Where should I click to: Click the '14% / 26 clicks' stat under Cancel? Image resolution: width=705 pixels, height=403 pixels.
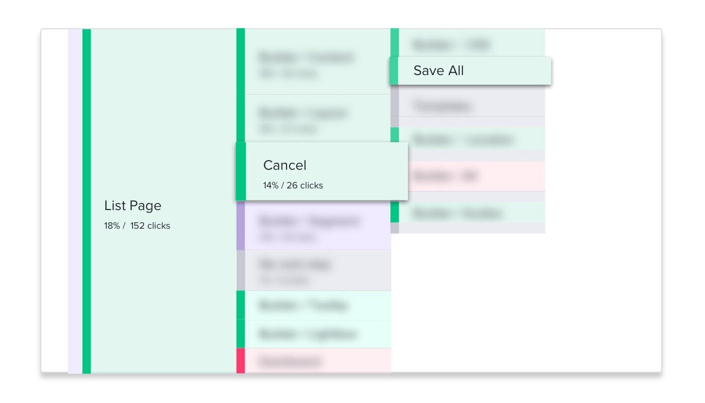[293, 185]
